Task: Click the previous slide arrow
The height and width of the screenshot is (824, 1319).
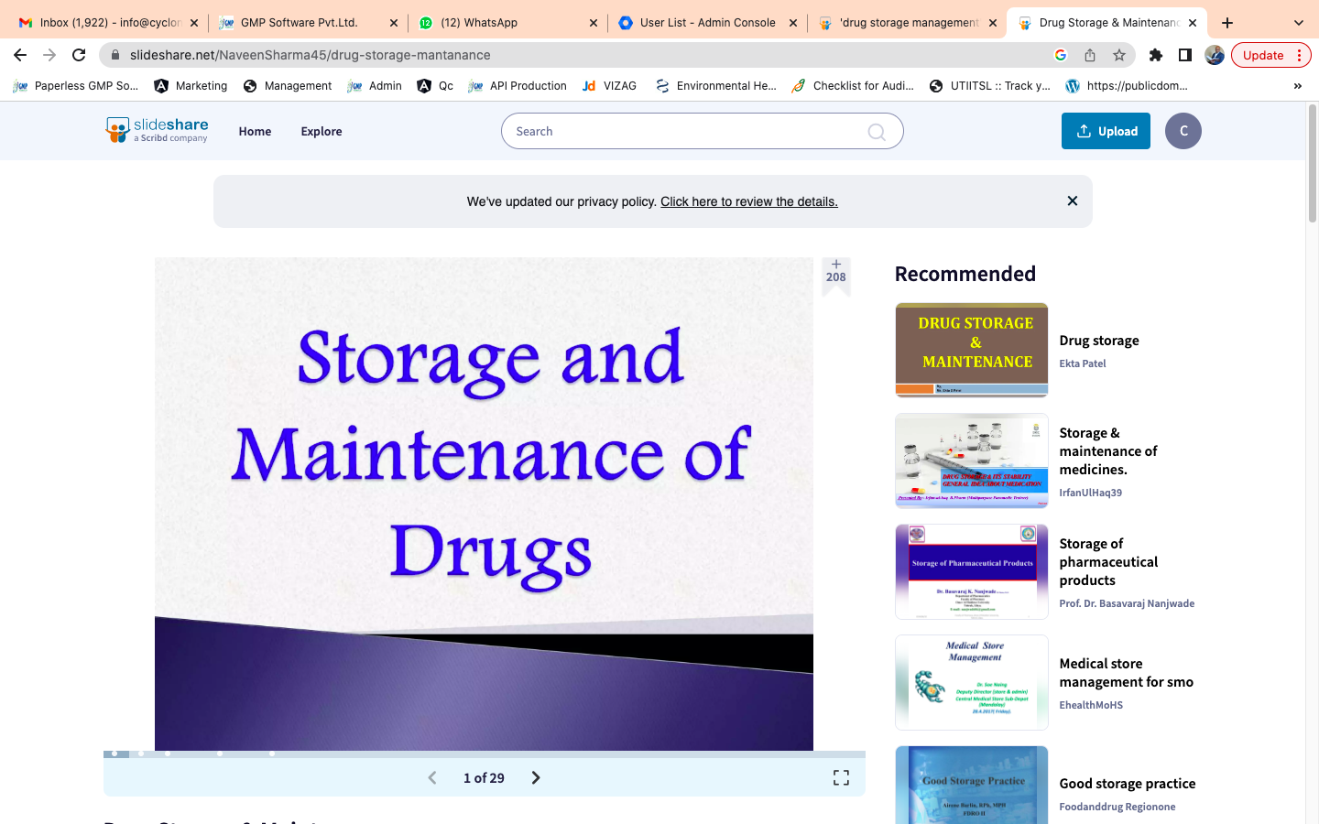Action: 432,777
